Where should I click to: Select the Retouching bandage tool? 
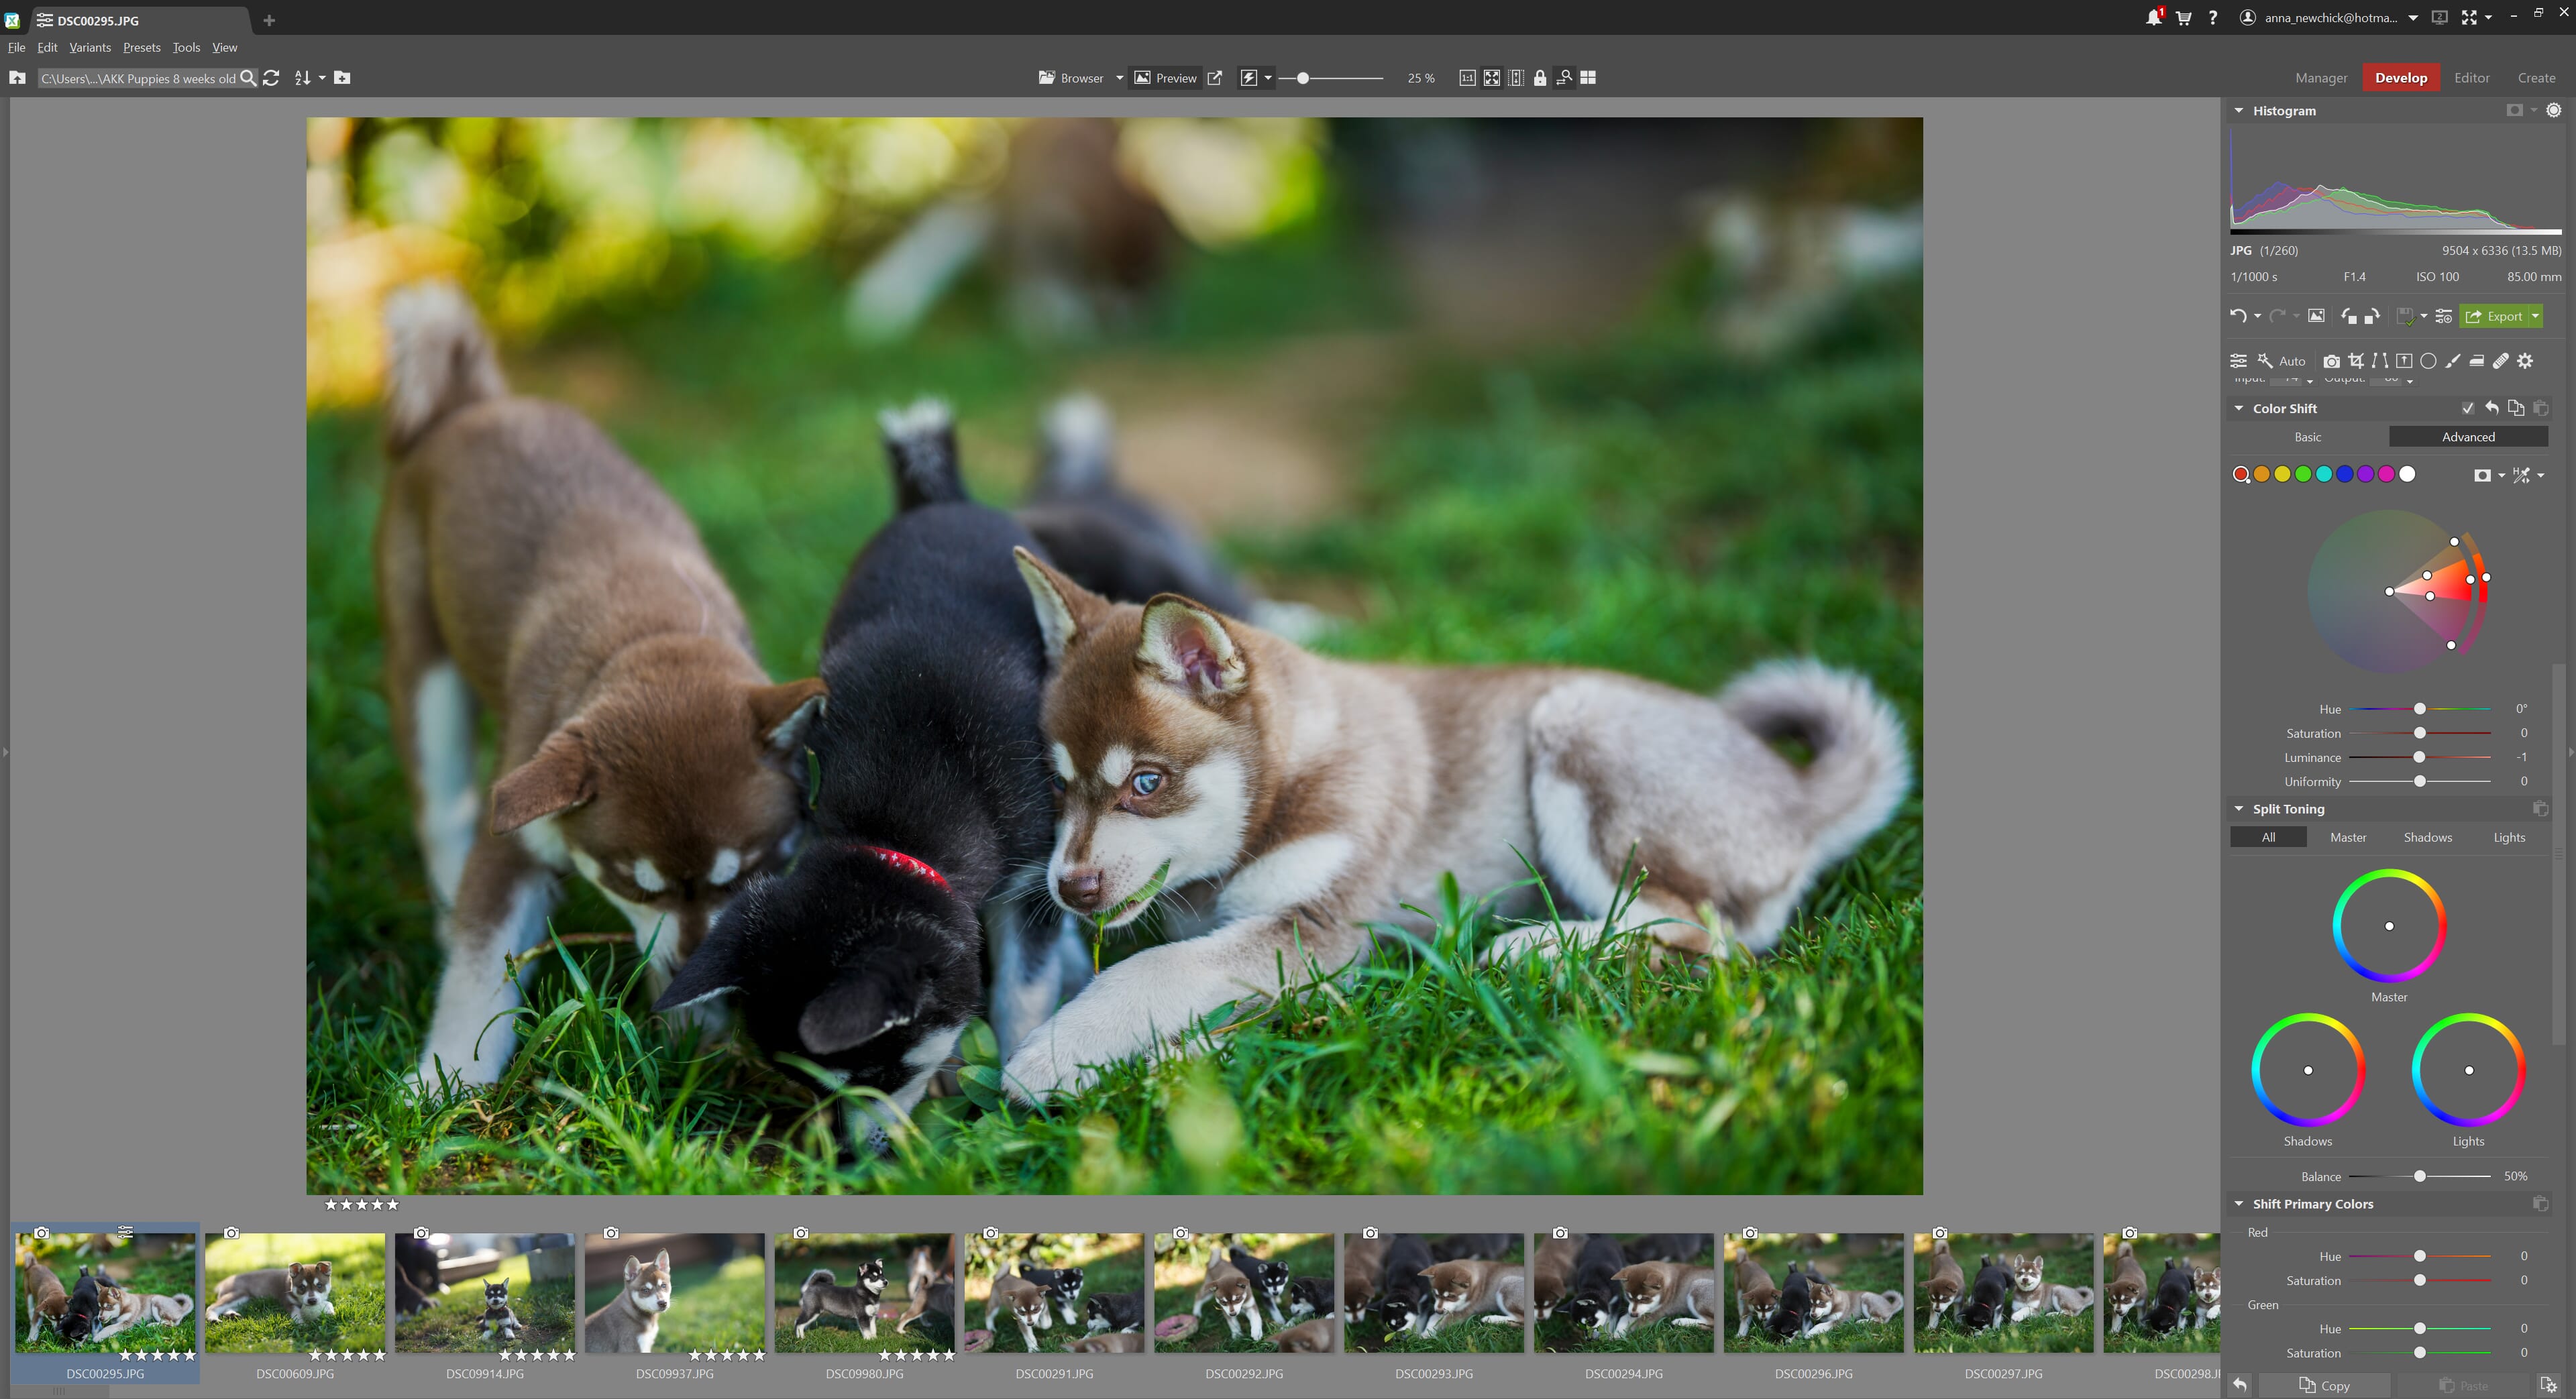(2500, 361)
